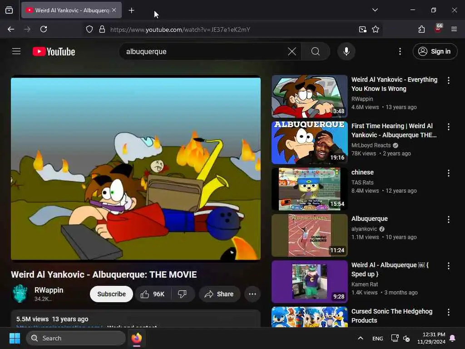Open RWappin channel avatar
This screenshot has height=349, width=465.
point(20,294)
